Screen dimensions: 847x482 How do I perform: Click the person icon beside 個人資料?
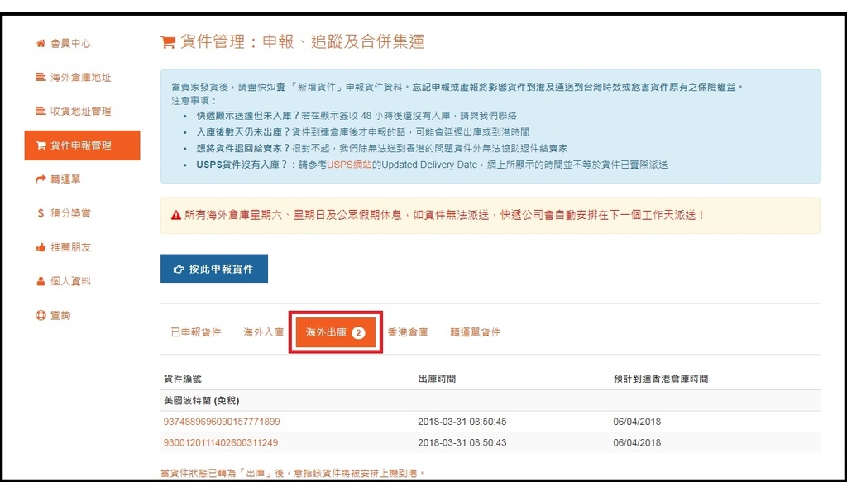[x=40, y=281]
